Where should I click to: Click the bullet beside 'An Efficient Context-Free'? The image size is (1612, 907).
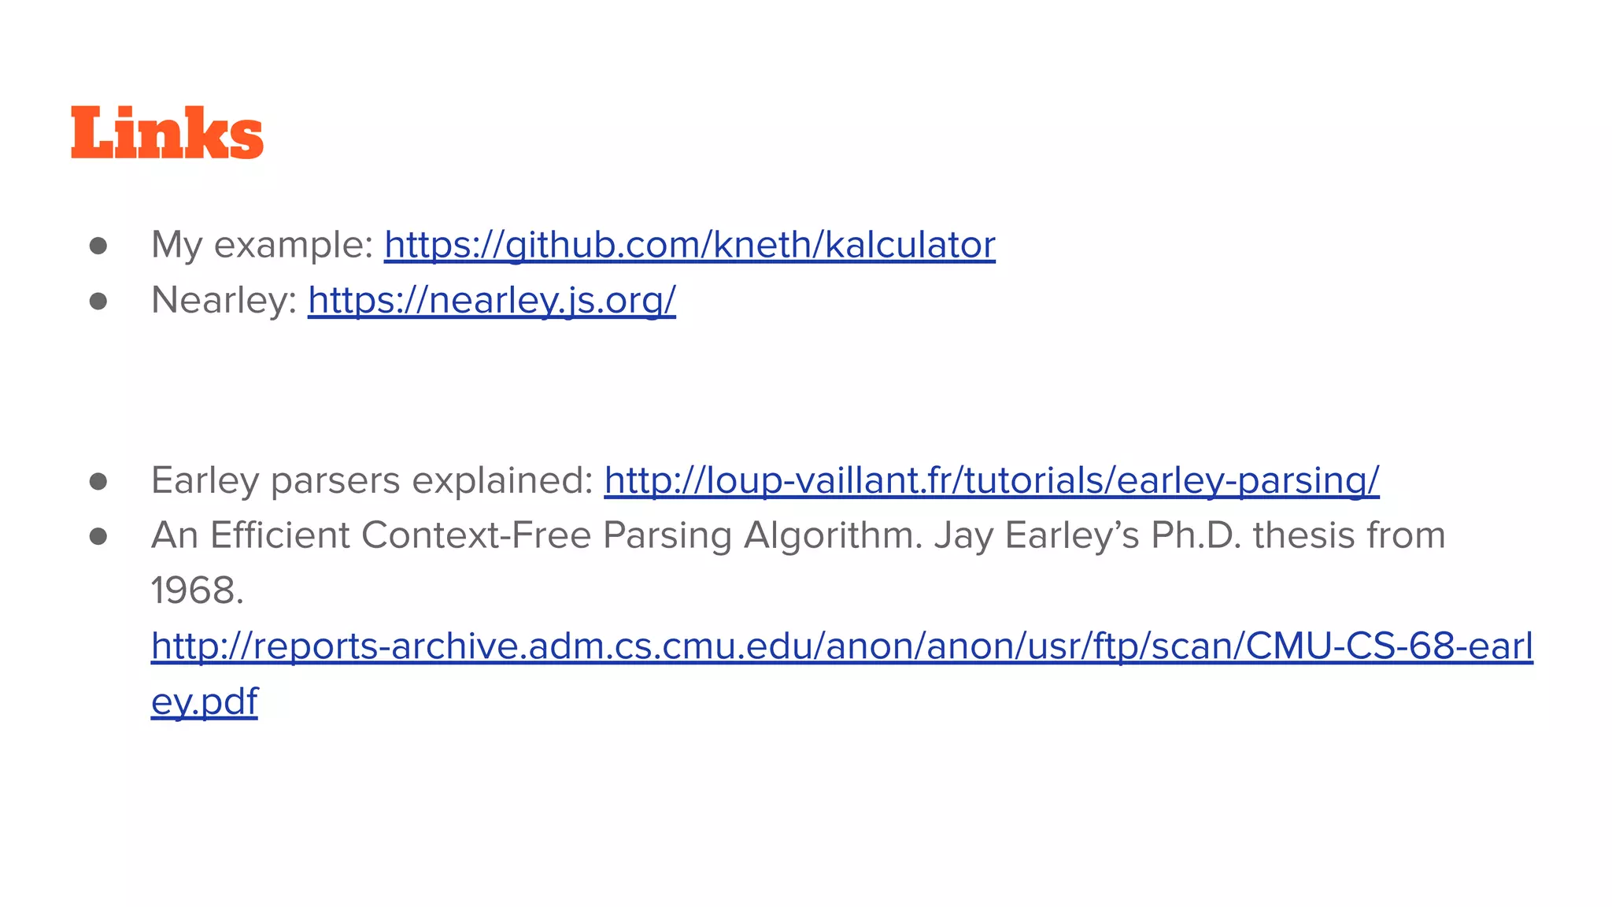(98, 537)
